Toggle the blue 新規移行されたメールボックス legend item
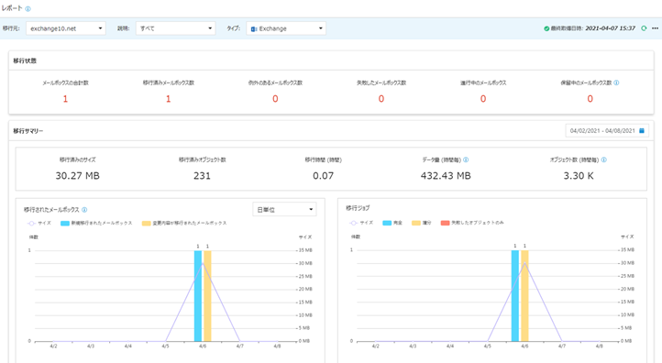This screenshot has width=662, height=363. tap(96, 223)
